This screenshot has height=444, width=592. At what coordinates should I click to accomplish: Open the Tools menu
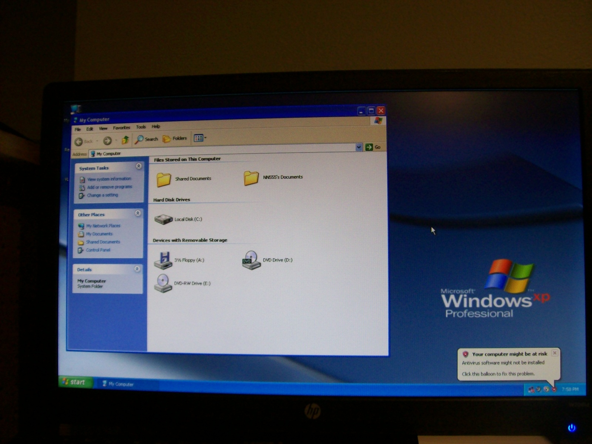141,127
